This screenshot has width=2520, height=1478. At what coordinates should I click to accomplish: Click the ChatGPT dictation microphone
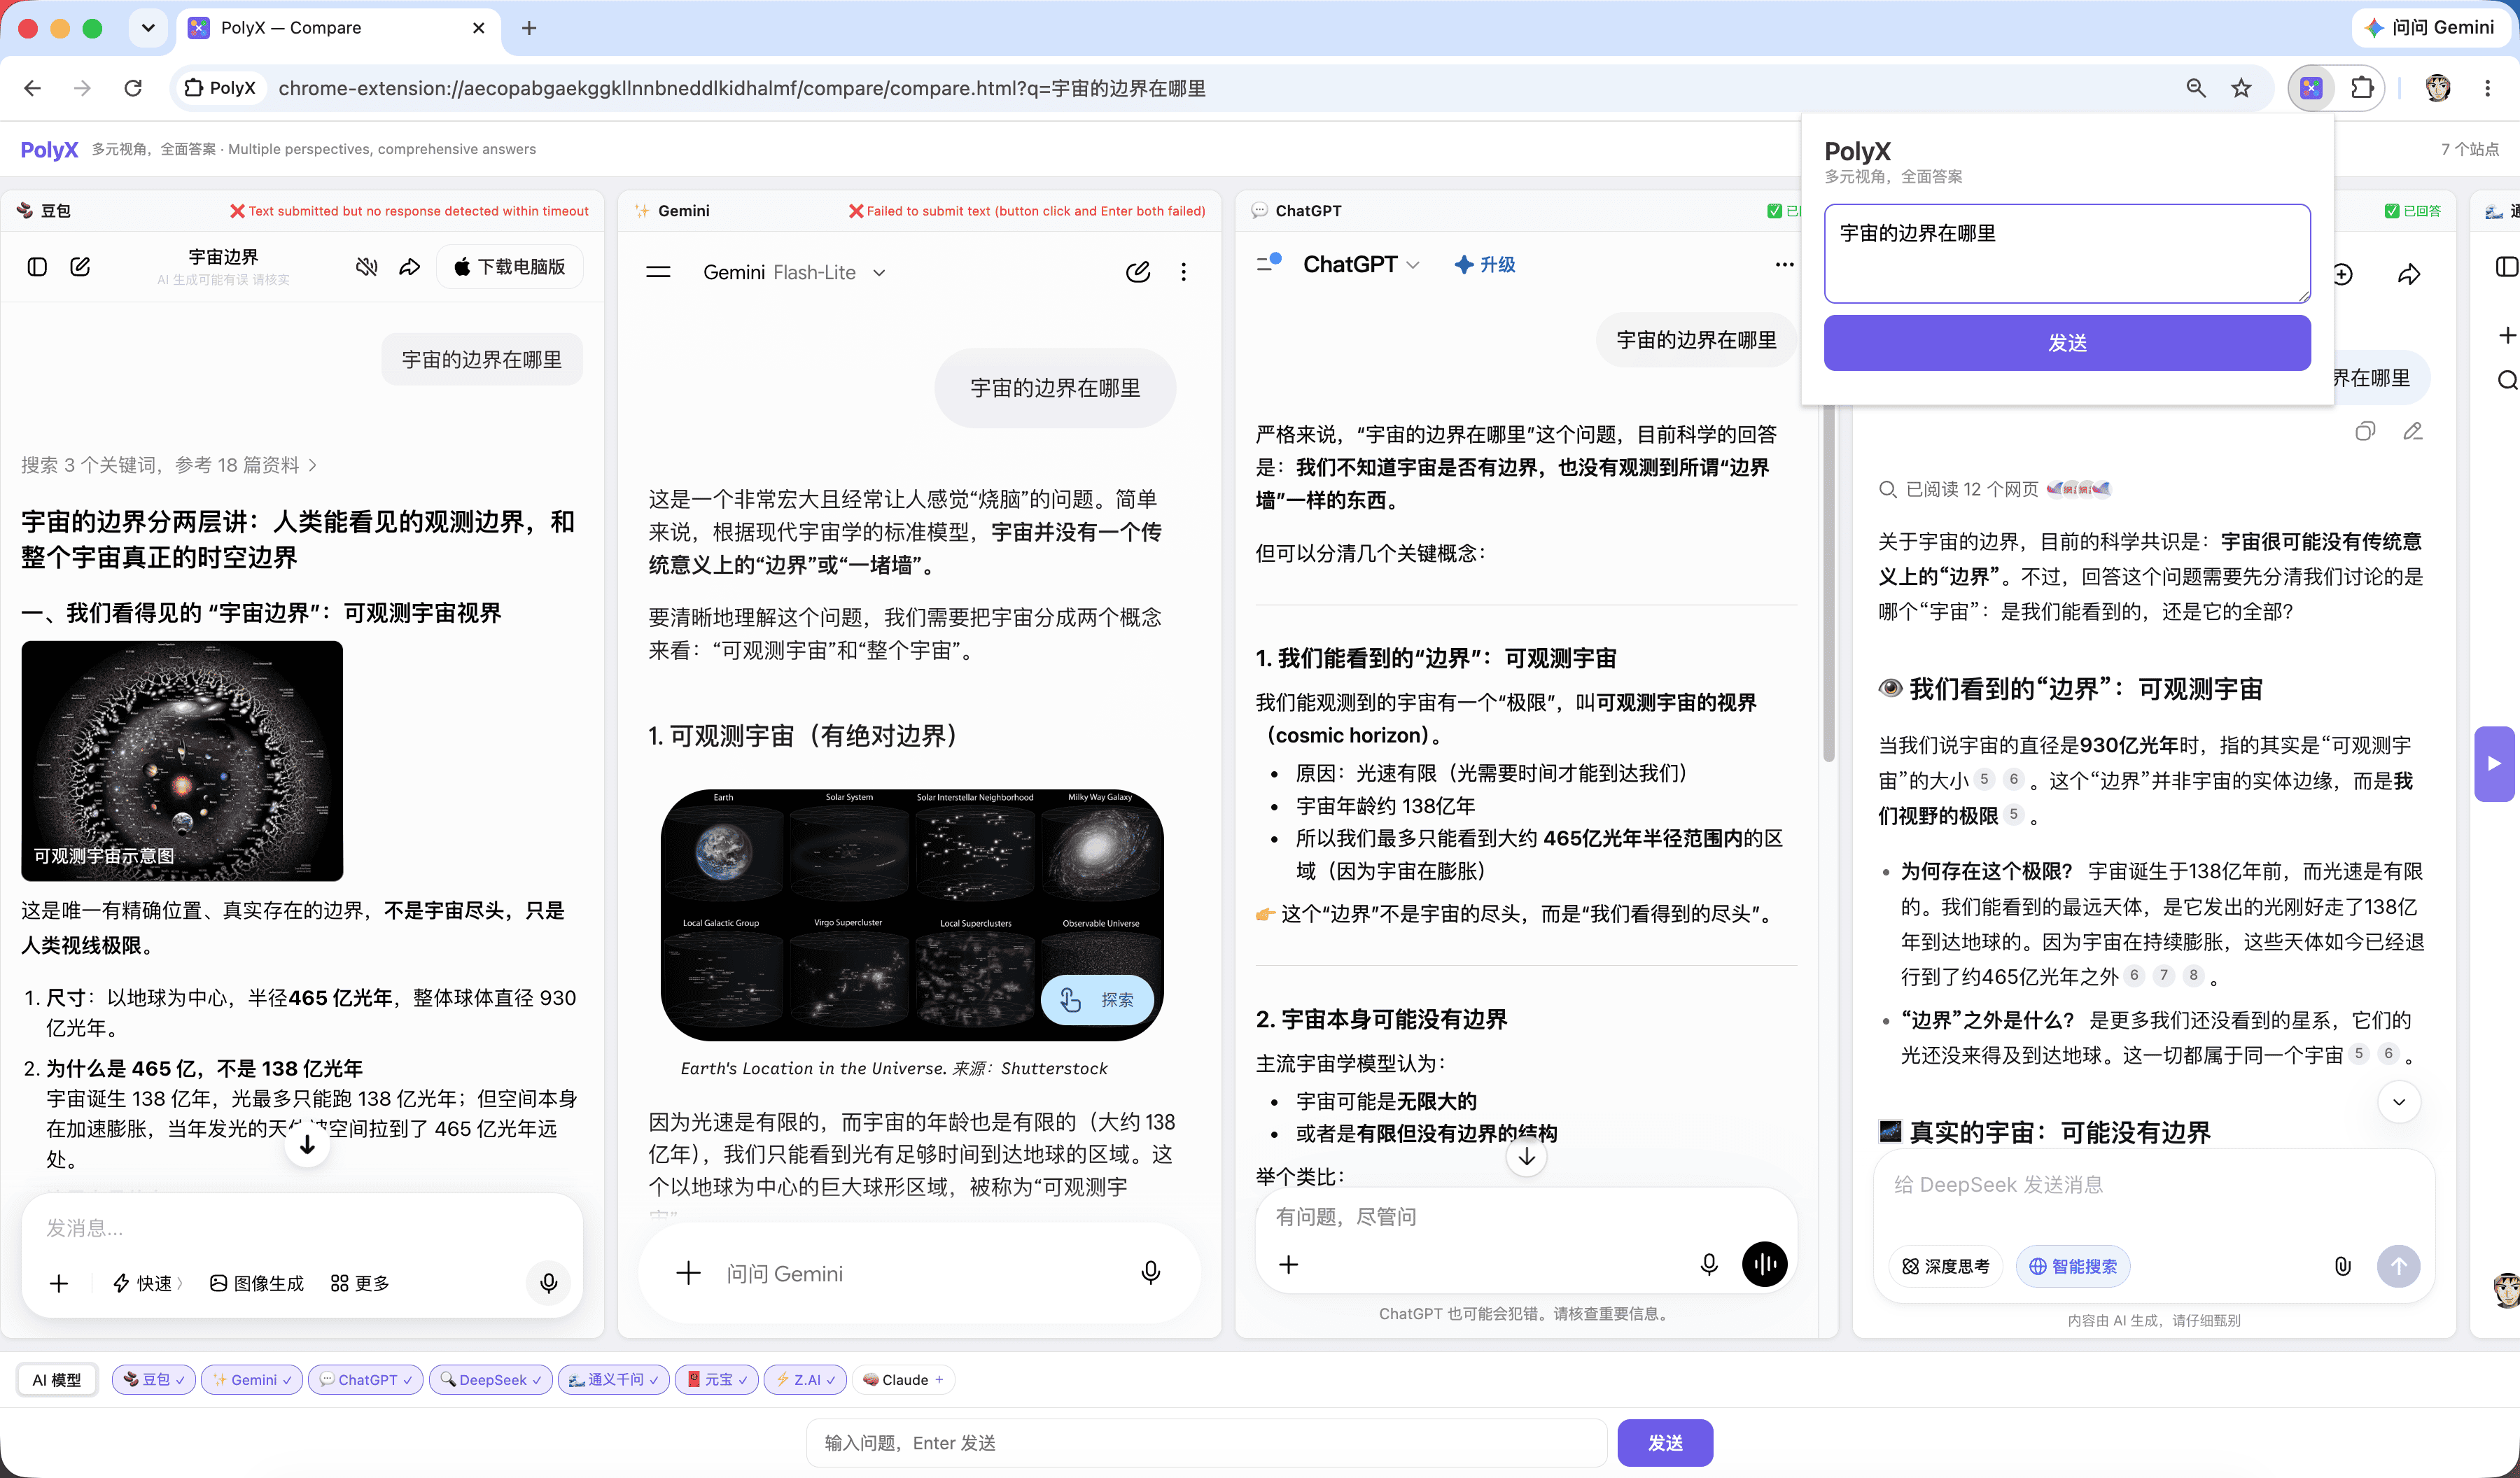tap(1709, 1264)
